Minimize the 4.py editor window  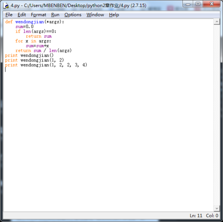(188, 4)
